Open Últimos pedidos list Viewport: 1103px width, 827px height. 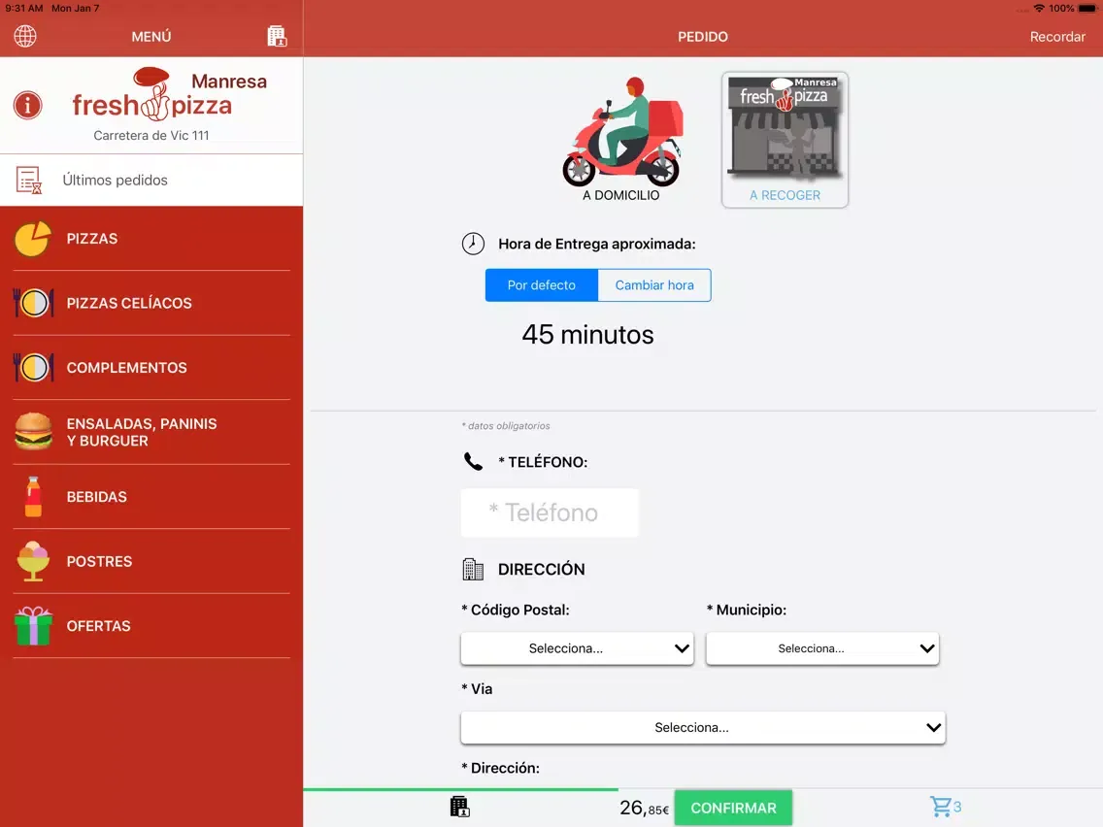click(x=151, y=180)
